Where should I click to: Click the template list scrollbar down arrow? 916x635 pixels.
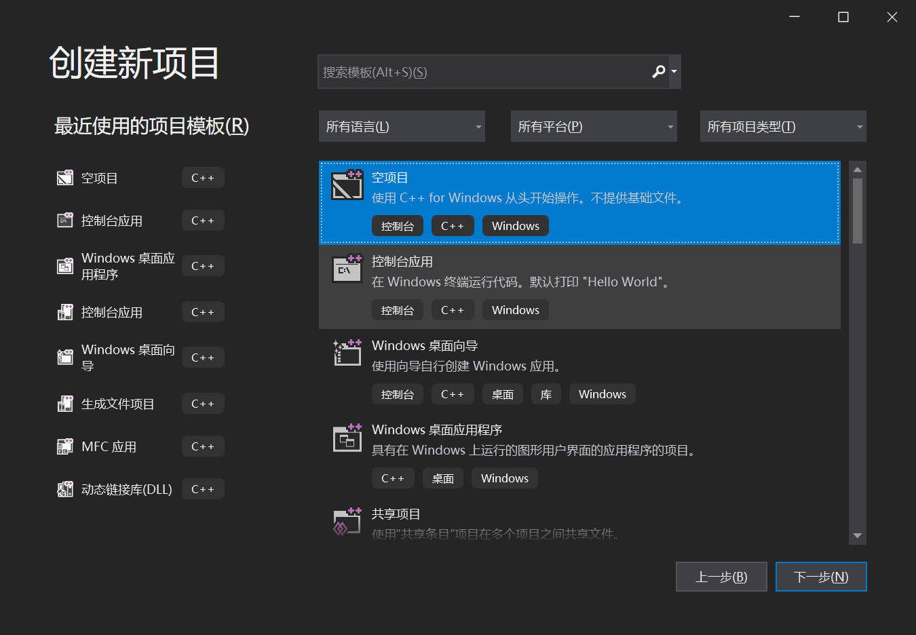coord(858,536)
